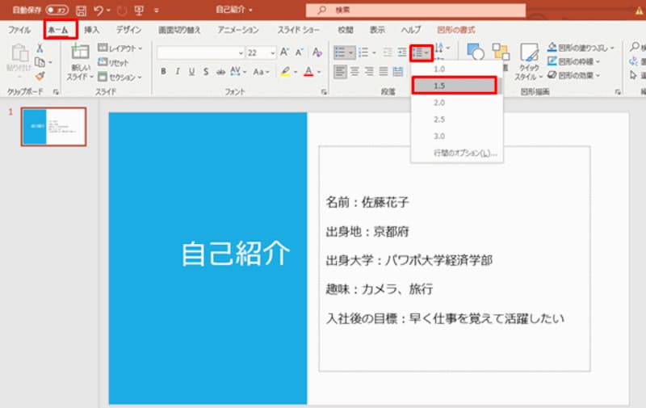
Task: Click the add columns icon
Action: pyautogui.click(x=398, y=72)
